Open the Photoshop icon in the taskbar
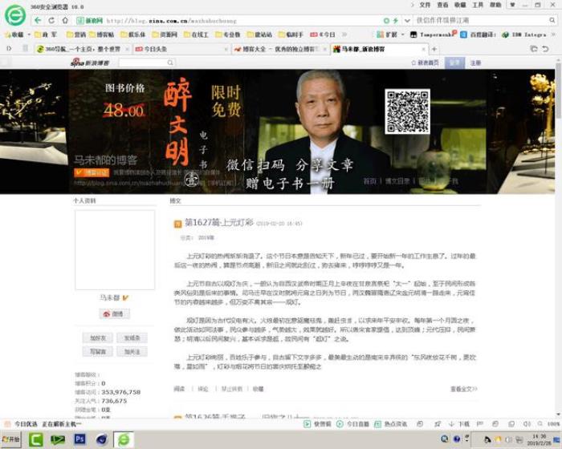The height and width of the screenshot is (449, 562). 79,439
